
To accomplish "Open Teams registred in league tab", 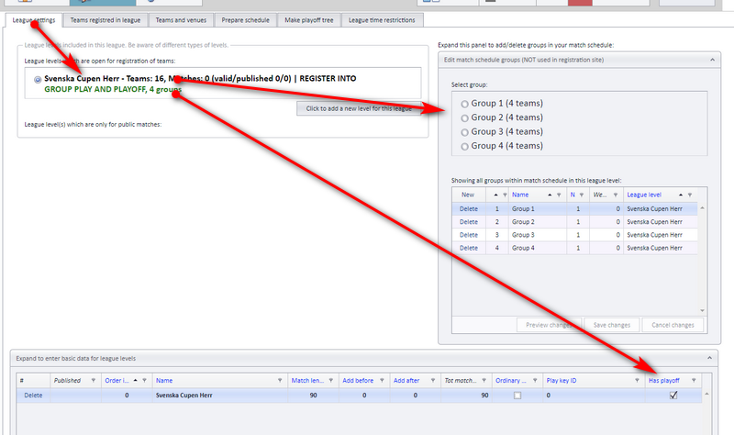I will [x=106, y=20].
